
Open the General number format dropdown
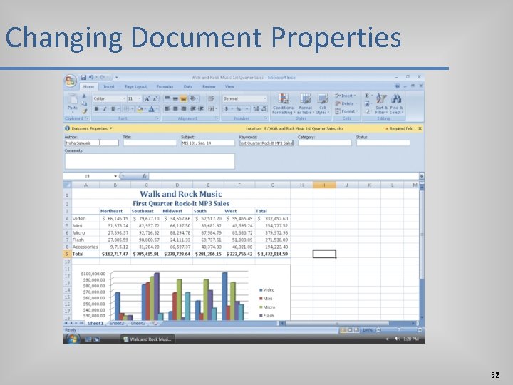coord(264,98)
